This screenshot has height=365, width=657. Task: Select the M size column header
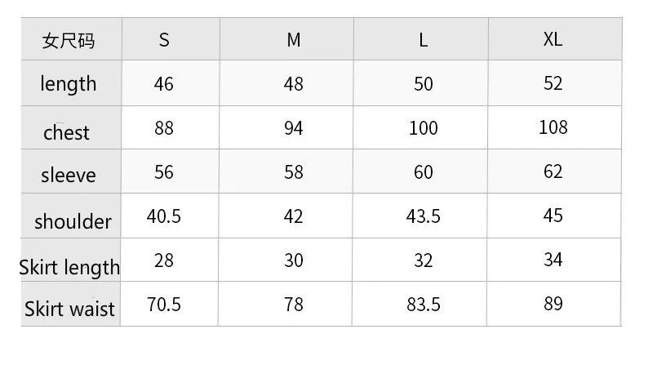(286, 39)
